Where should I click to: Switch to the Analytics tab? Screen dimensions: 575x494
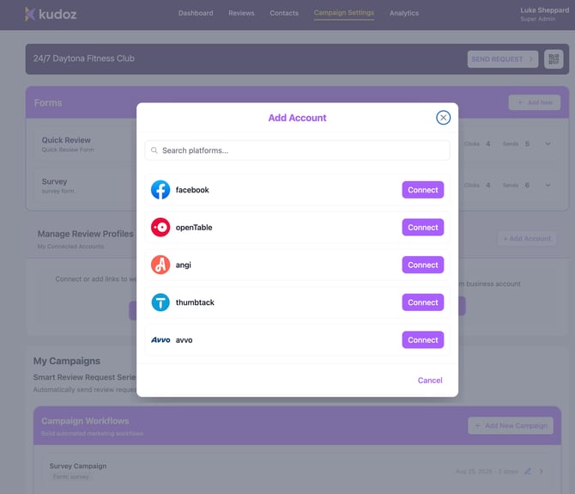click(x=404, y=13)
